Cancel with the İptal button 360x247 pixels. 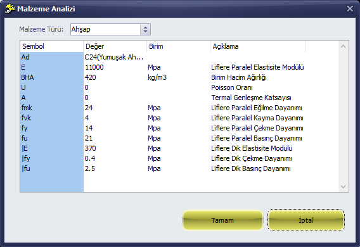pos(306,220)
